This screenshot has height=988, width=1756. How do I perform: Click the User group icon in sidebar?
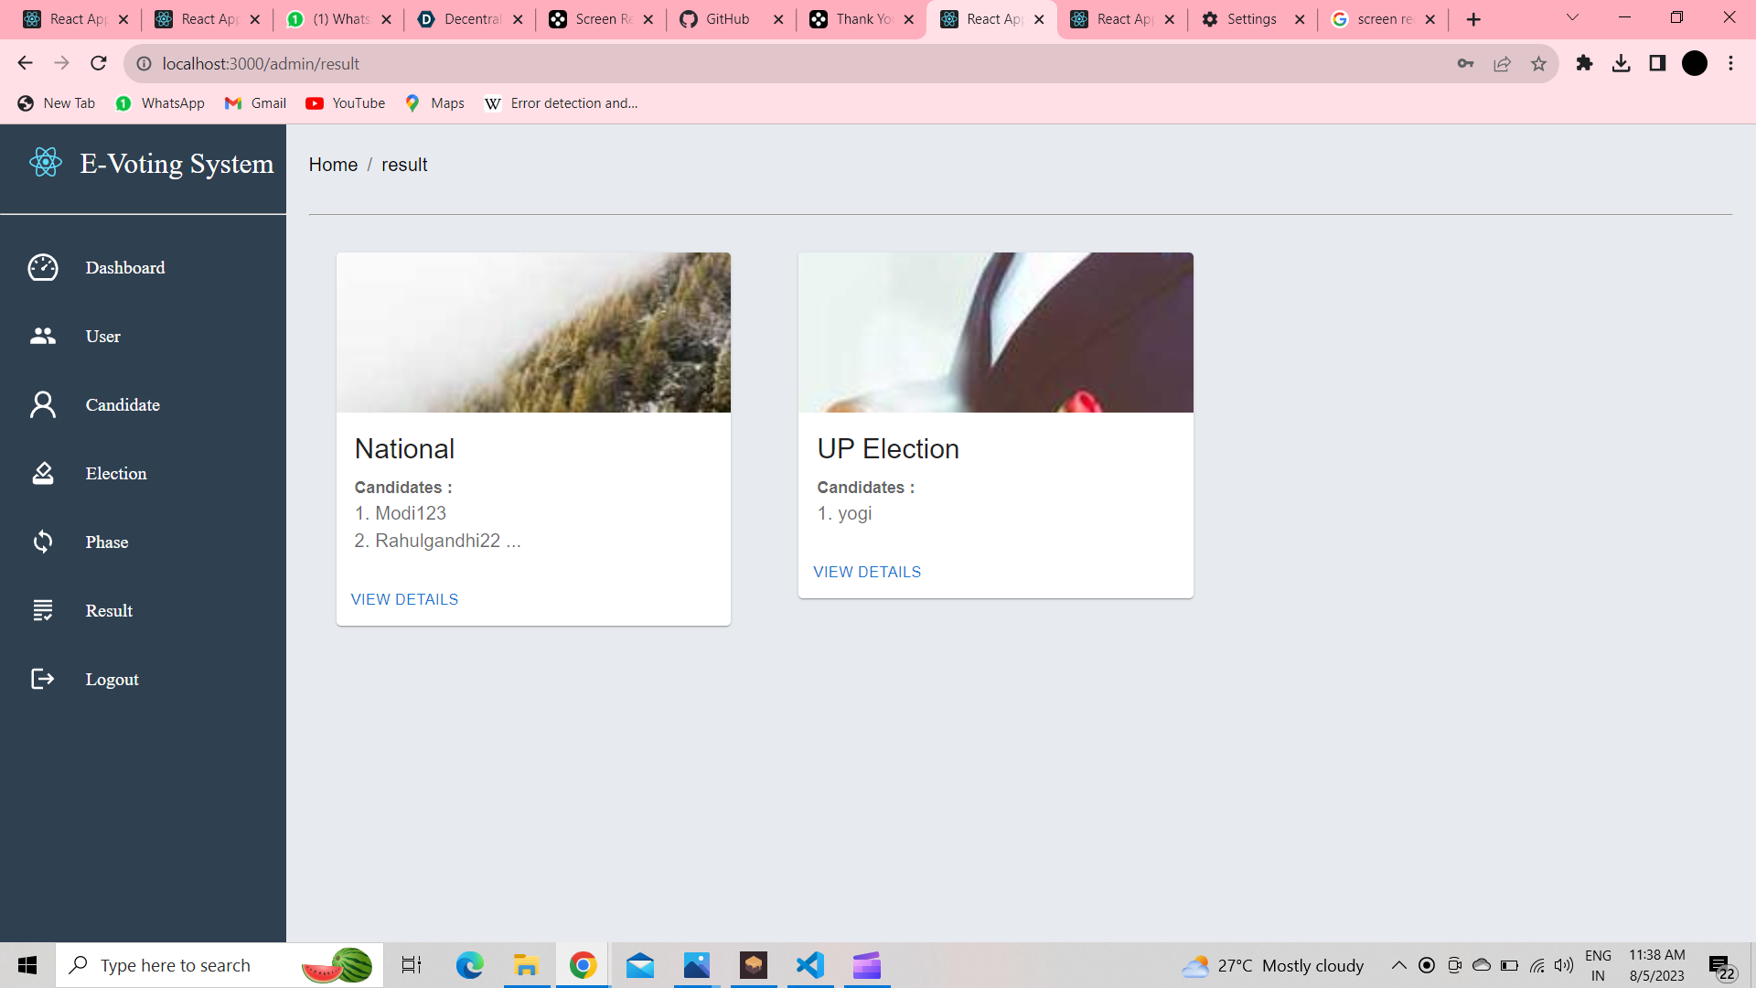pos(43,336)
